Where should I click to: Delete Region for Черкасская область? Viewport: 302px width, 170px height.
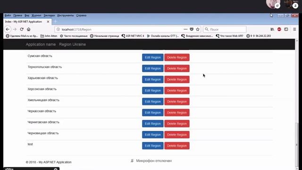(x=177, y=112)
